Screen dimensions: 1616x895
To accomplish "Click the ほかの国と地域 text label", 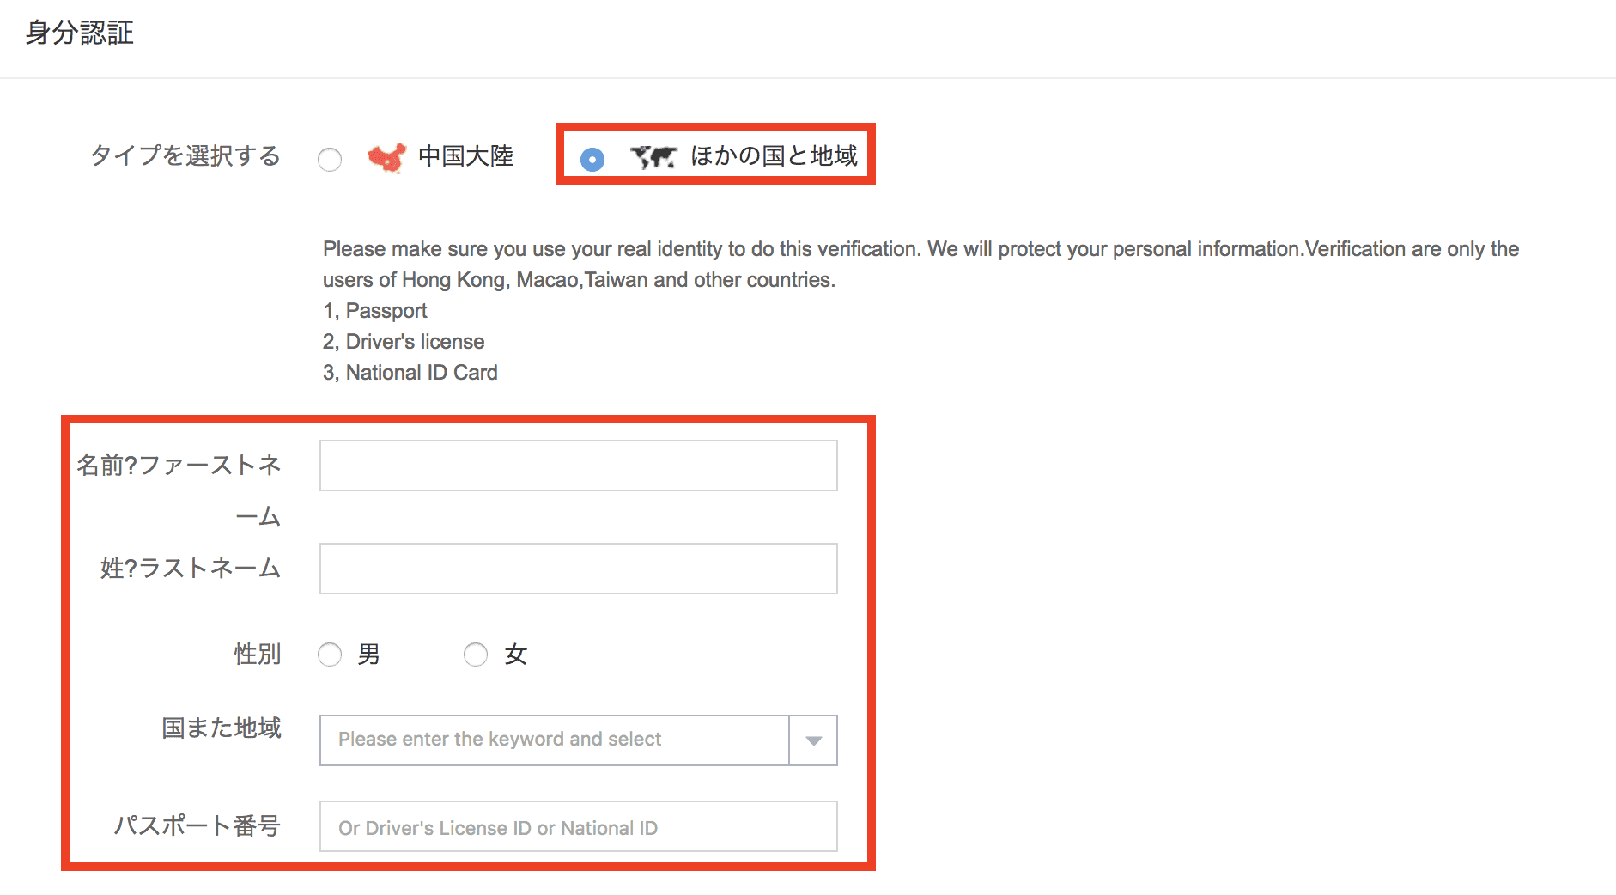I will pyautogui.click(x=774, y=156).
